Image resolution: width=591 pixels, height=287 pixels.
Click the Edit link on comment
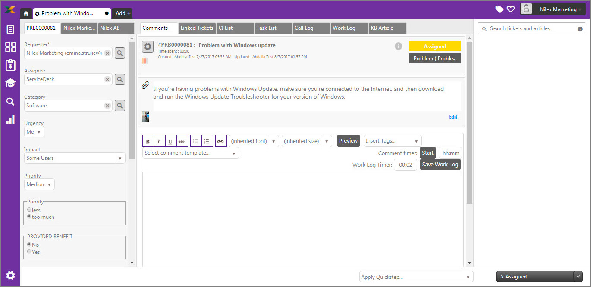[x=453, y=117]
